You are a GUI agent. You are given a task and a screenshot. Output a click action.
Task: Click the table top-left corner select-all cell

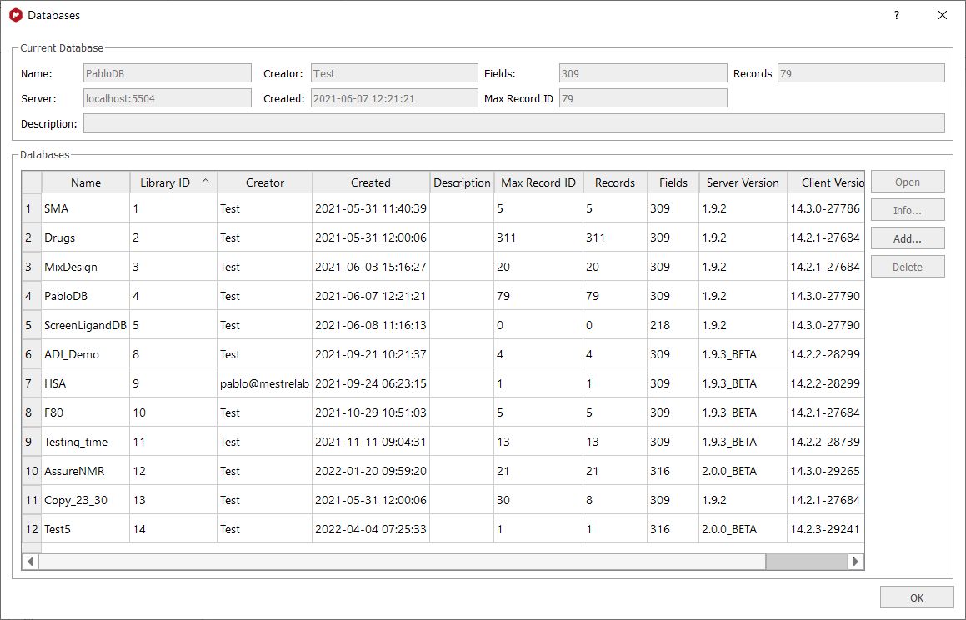[x=32, y=182]
